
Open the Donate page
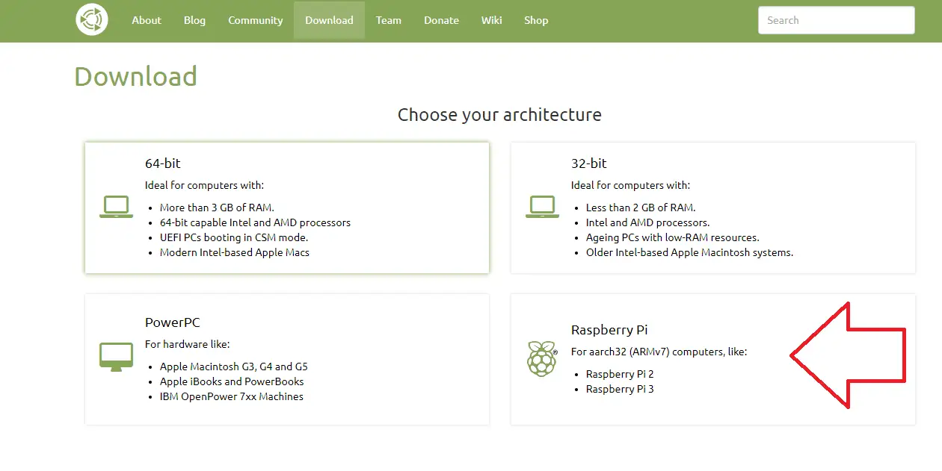pyautogui.click(x=441, y=20)
